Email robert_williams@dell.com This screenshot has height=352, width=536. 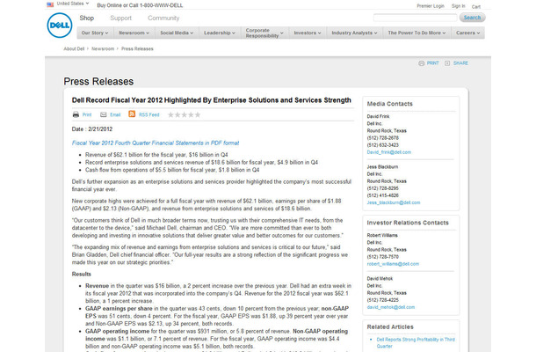point(393,264)
